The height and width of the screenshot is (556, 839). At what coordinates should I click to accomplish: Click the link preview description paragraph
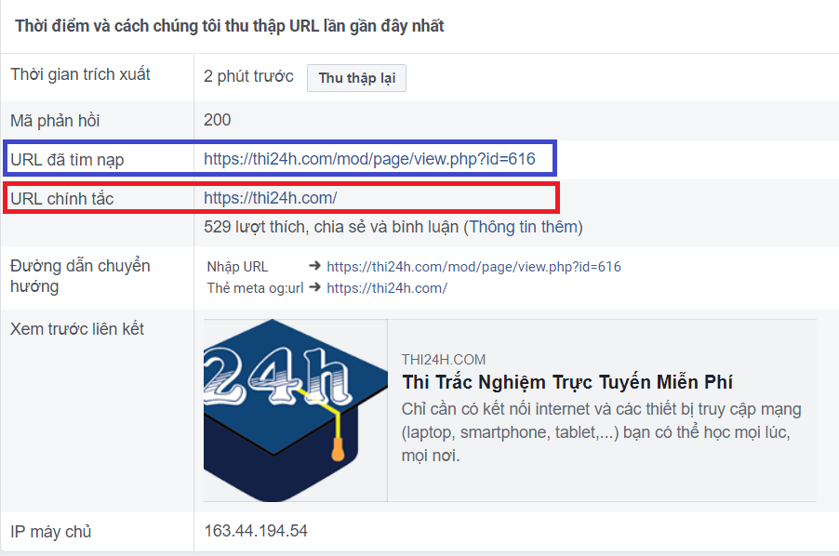[x=601, y=432]
